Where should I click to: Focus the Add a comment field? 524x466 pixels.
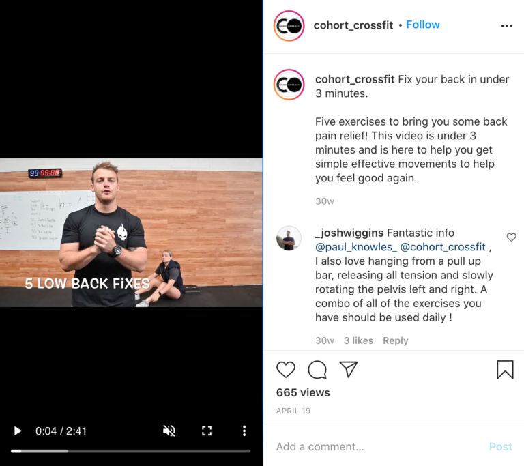click(x=377, y=447)
